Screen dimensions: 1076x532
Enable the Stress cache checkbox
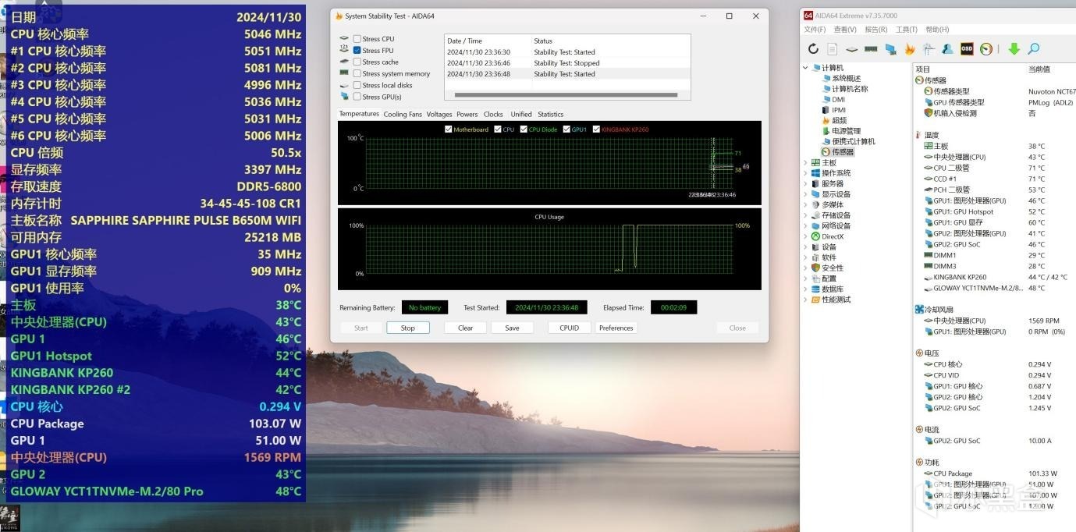[x=357, y=62]
